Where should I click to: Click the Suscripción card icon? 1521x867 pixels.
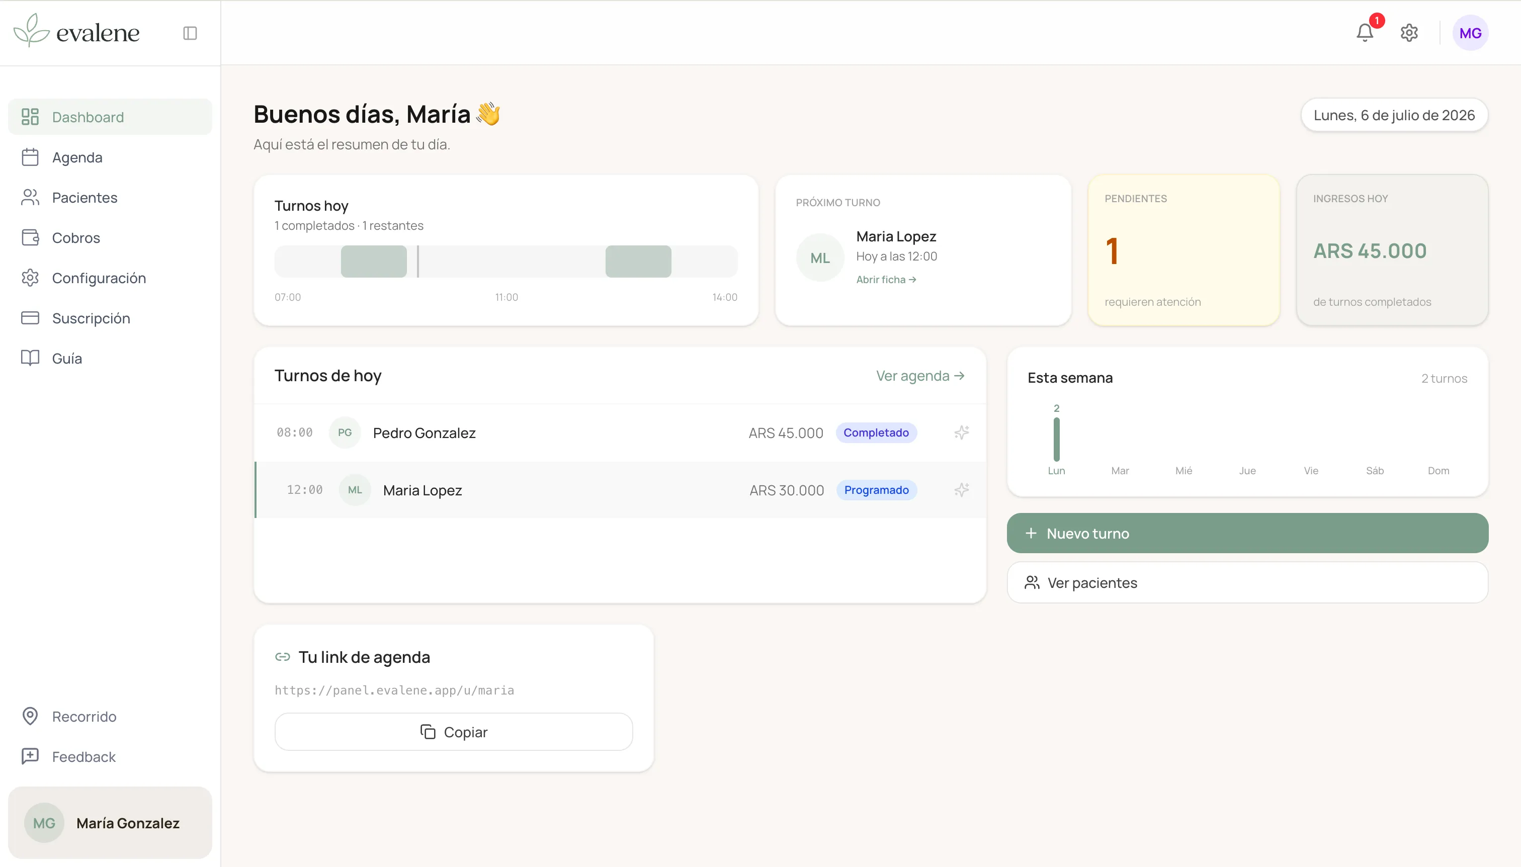click(x=30, y=318)
